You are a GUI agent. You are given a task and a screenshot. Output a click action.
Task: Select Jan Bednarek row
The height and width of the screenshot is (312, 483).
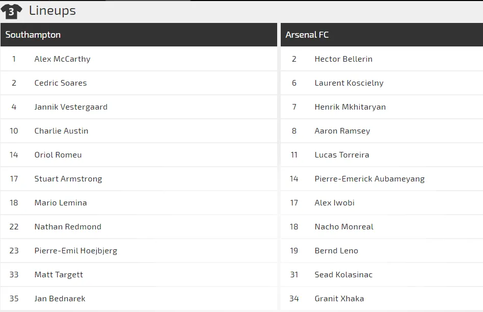[139, 298]
